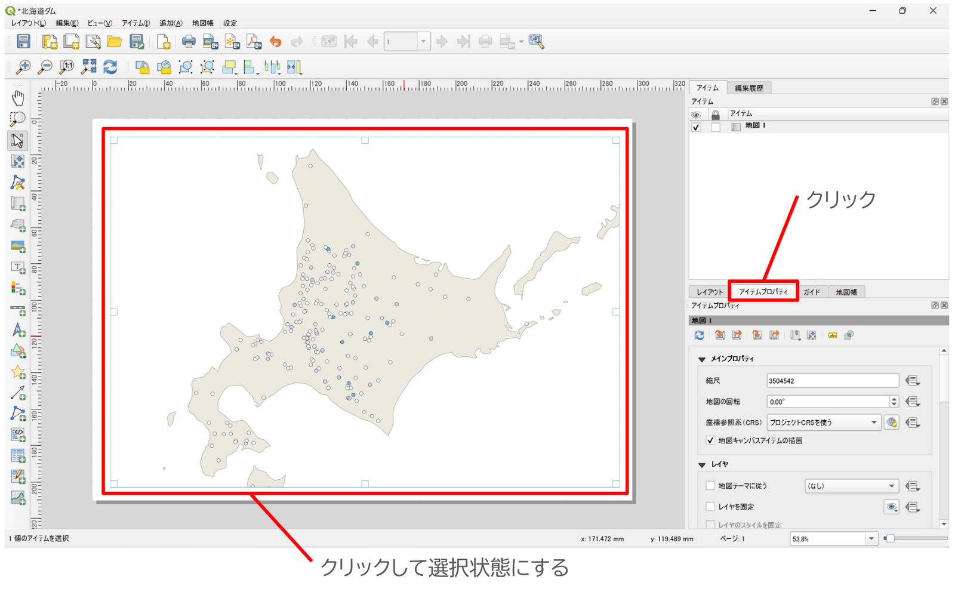Export layout as PDF

point(254,41)
